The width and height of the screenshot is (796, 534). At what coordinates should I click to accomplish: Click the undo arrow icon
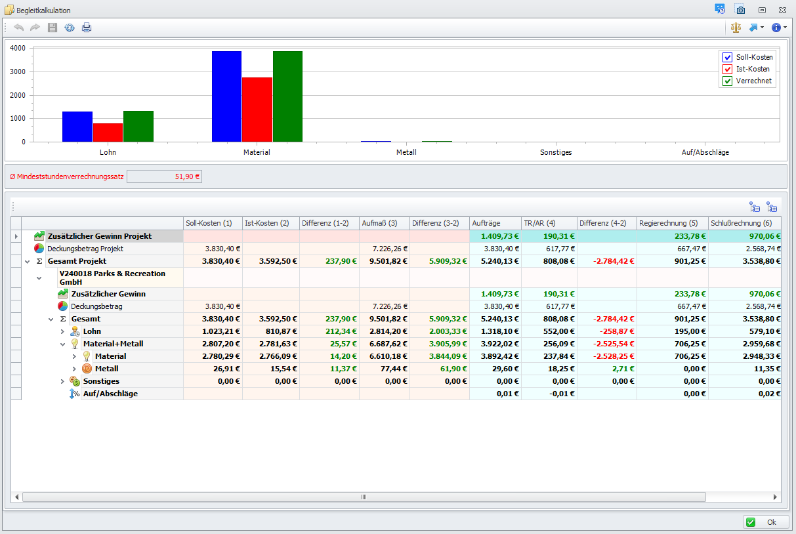(18, 28)
